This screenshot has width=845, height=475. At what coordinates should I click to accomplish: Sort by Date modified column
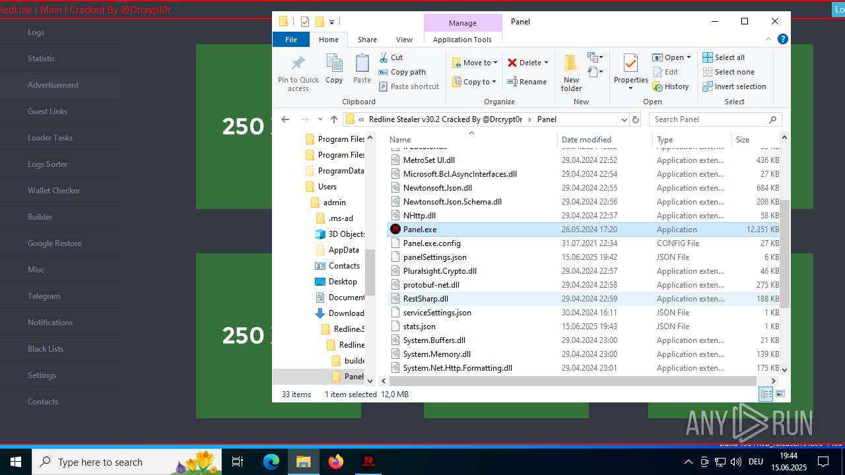(605, 139)
